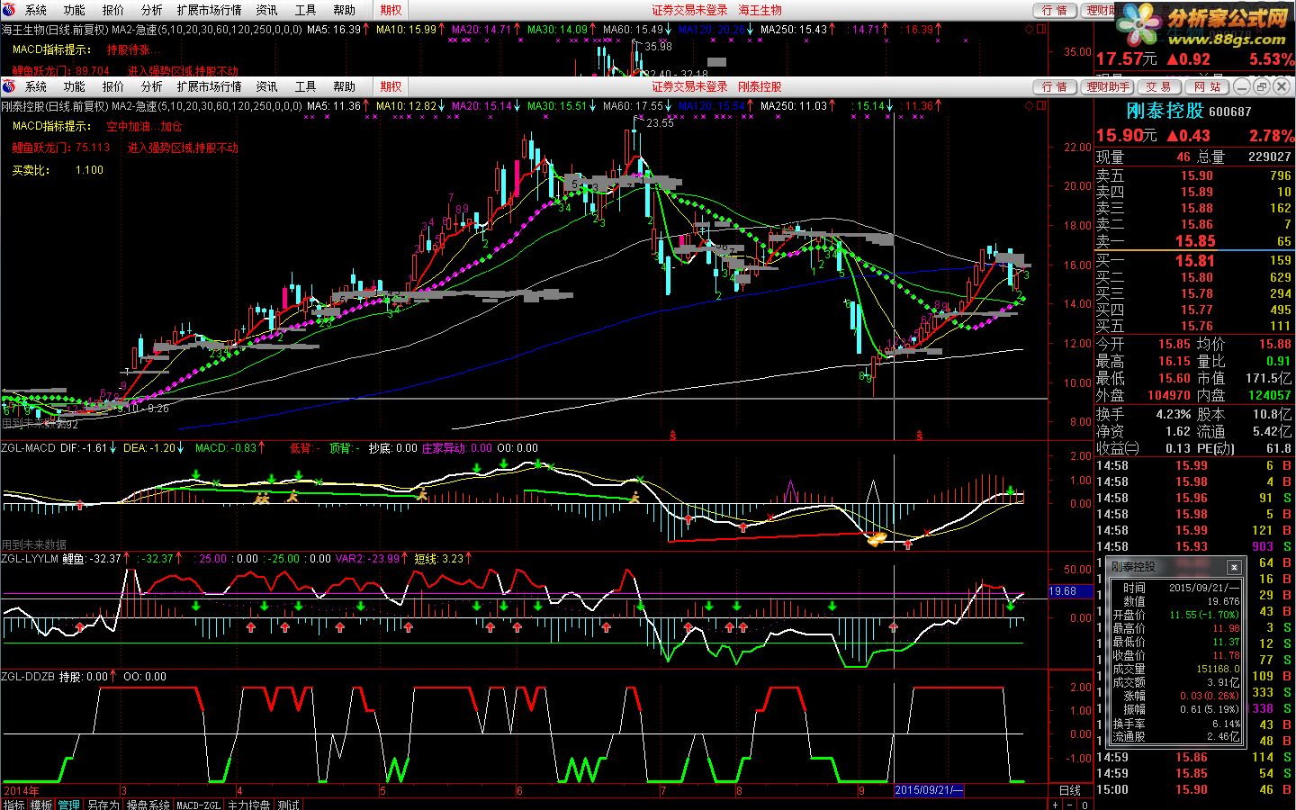Open 分析 menu in 海王生物 window
1296x810 pixels.
coord(152,10)
